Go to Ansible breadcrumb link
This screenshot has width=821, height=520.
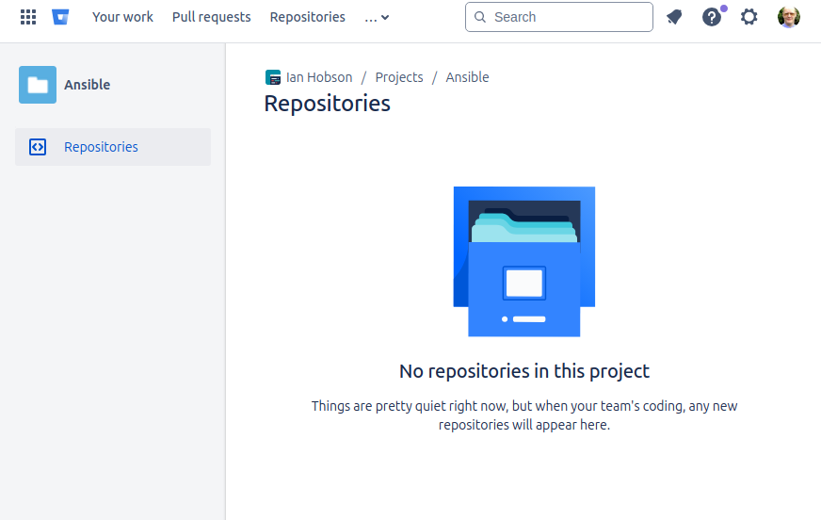click(467, 77)
